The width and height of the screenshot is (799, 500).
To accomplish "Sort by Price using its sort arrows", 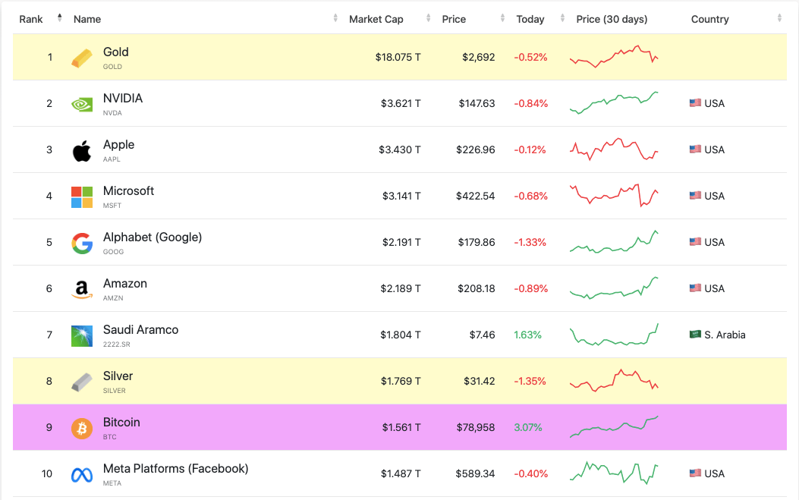I will 502,18.
